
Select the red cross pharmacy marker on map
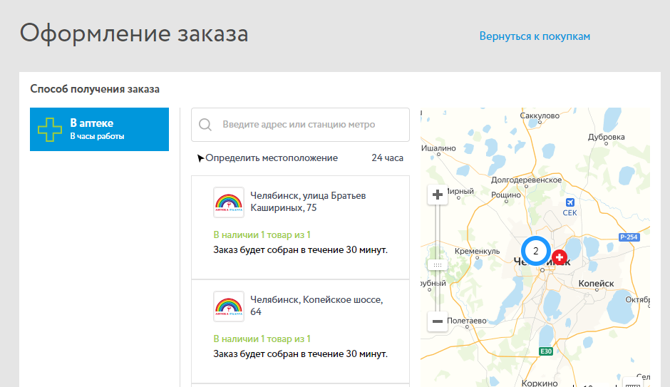(x=560, y=256)
